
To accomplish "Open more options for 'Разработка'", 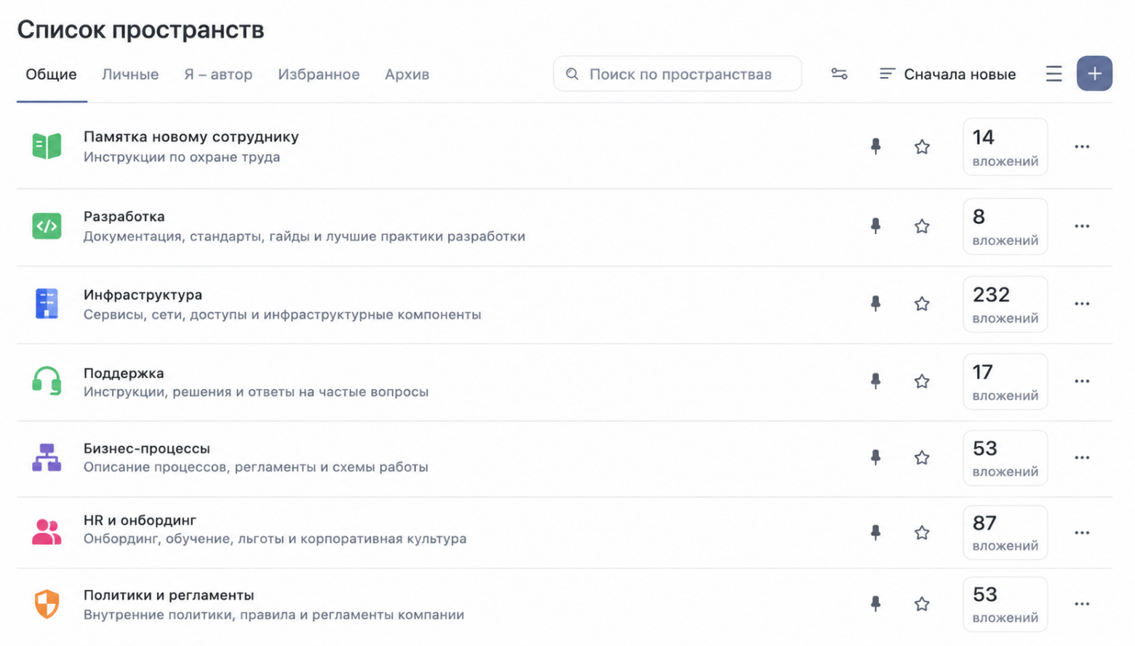I will click(1082, 226).
